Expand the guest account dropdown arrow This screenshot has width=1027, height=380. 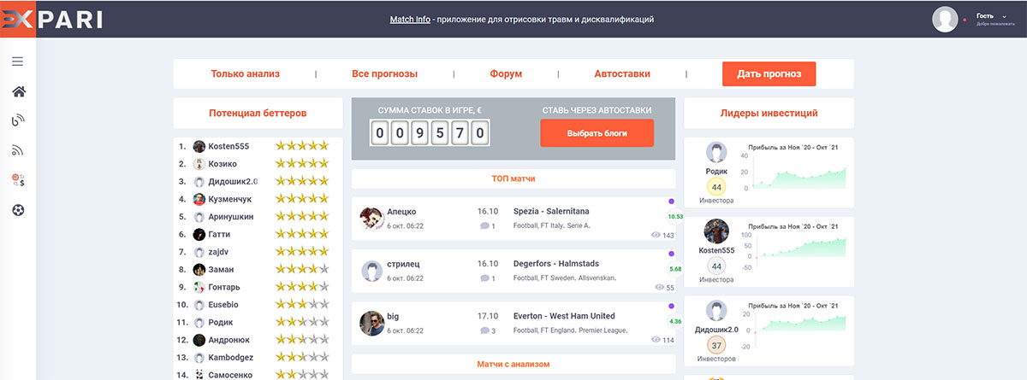tap(1004, 15)
